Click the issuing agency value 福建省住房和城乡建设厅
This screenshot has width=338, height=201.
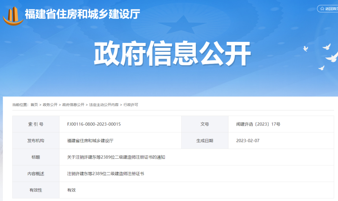click(90, 141)
